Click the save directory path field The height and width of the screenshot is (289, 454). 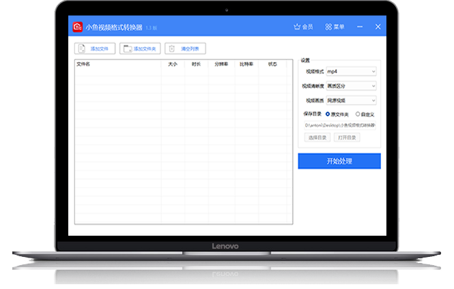click(340, 126)
